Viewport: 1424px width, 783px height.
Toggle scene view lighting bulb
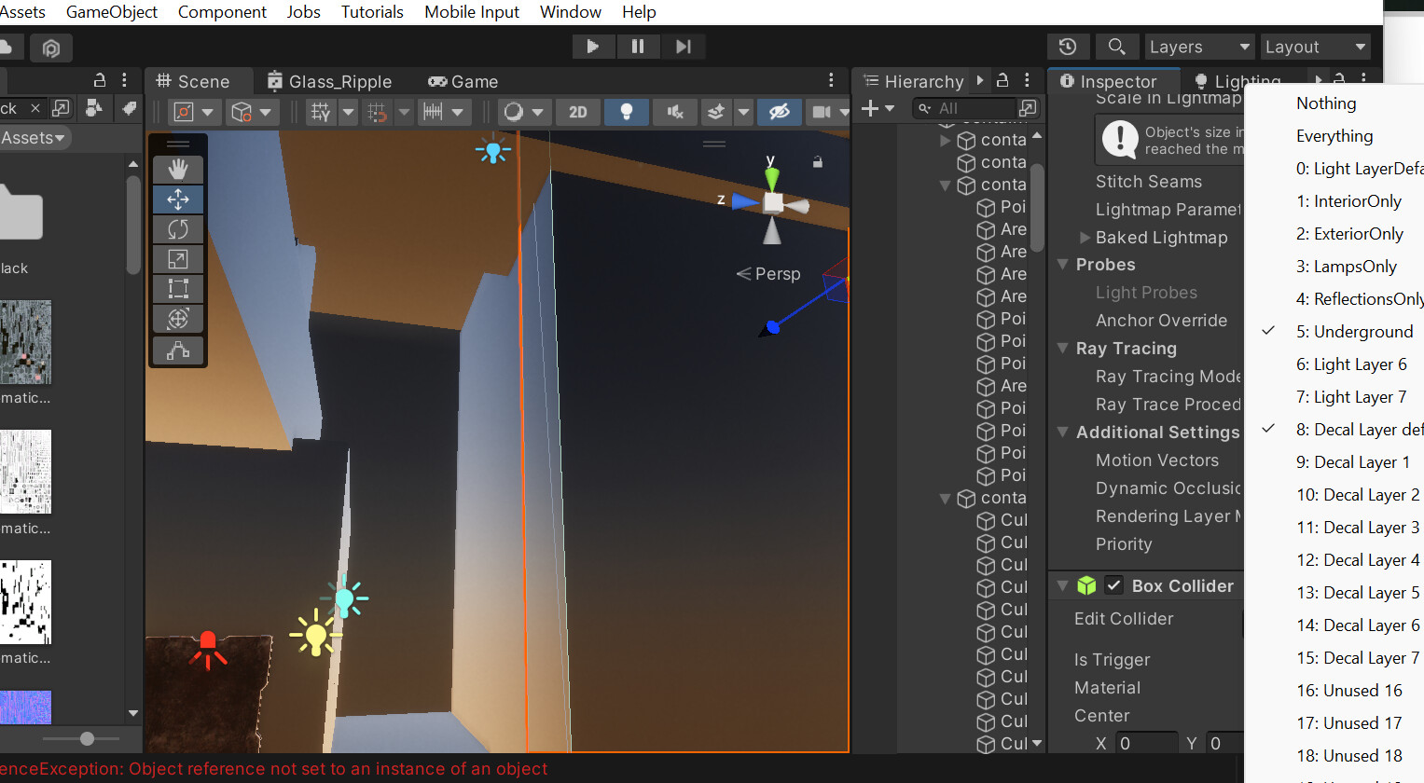[x=626, y=111]
